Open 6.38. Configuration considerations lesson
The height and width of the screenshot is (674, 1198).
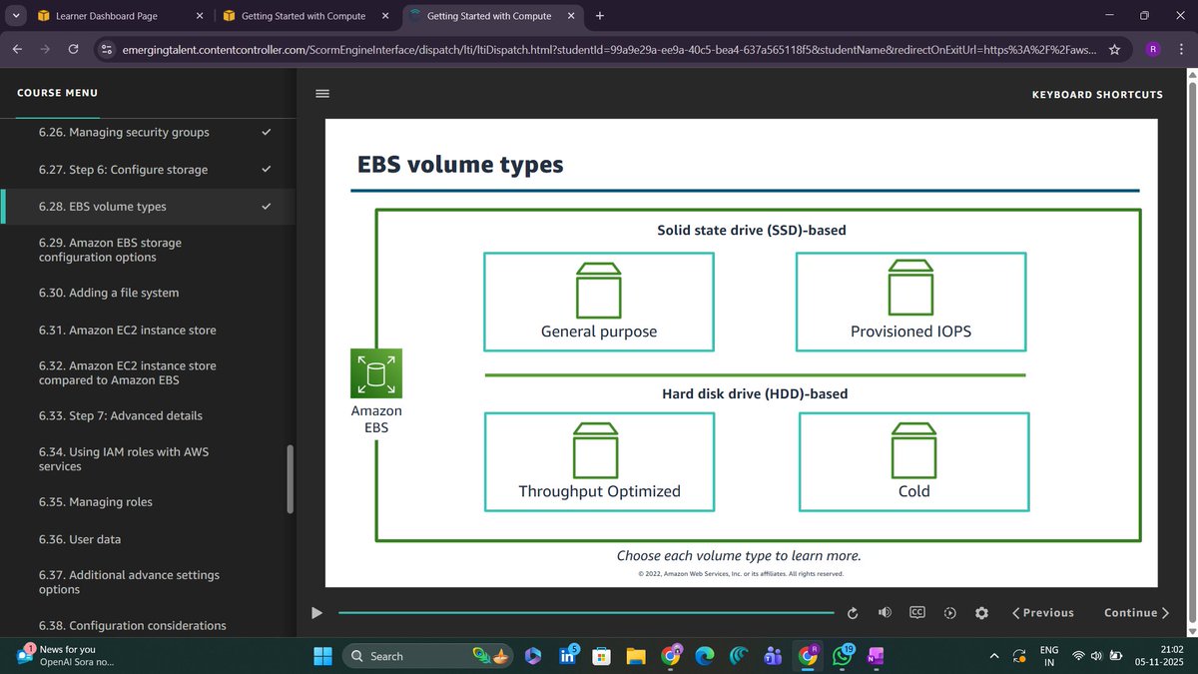click(148, 625)
